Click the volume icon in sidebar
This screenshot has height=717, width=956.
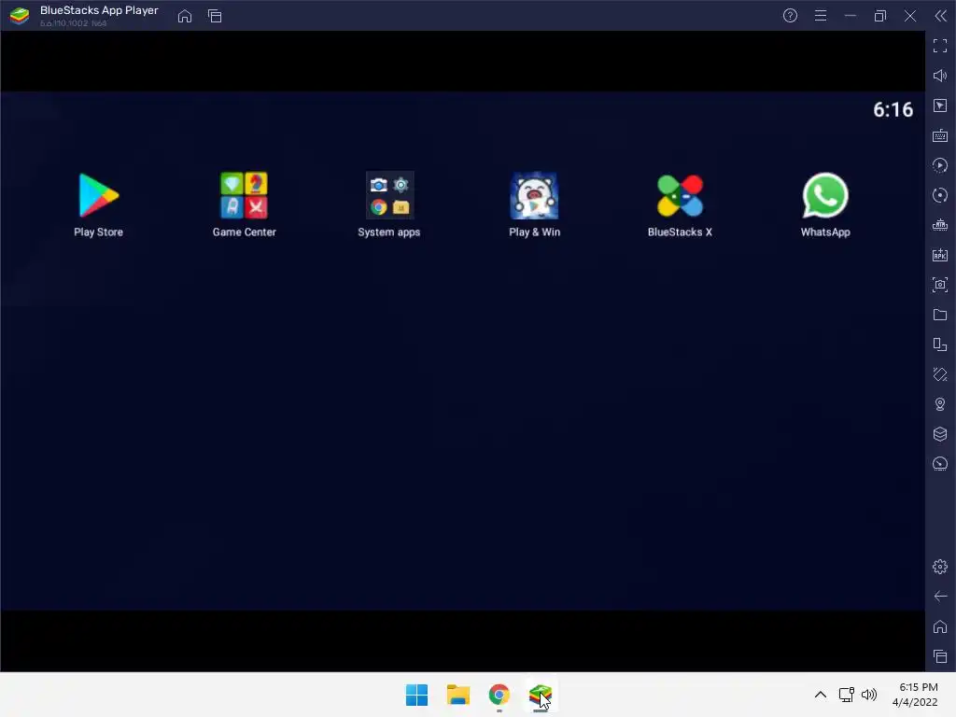point(940,76)
